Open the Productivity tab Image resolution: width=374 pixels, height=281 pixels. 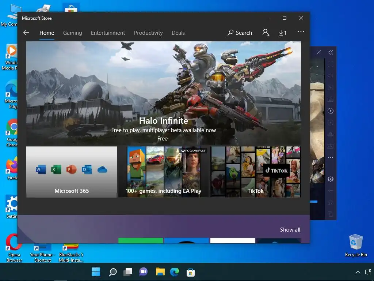(148, 33)
